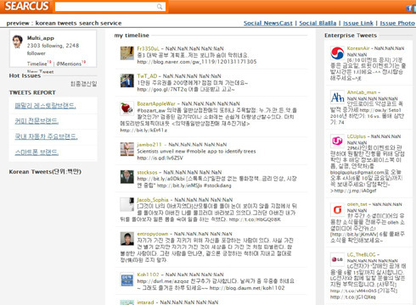Open 커피 전문브랜드 report
This screenshot has width=416, height=305.
pyautogui.click(x=37, y=121)
